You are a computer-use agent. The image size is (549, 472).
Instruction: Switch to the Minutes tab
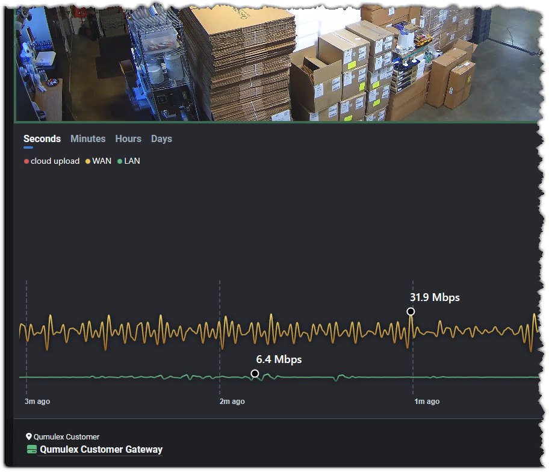point(88,139)
